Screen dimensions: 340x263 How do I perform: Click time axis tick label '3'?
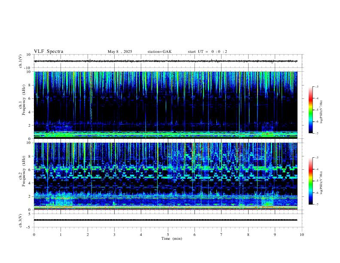click(114, 235)
